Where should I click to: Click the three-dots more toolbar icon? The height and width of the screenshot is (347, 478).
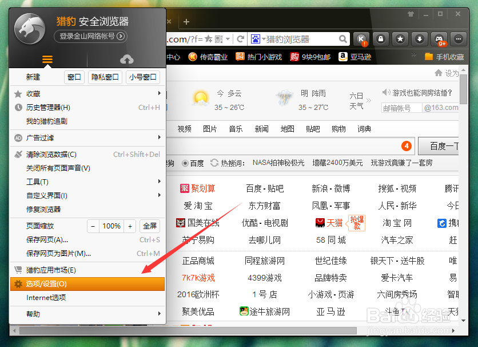coord(459,39)
